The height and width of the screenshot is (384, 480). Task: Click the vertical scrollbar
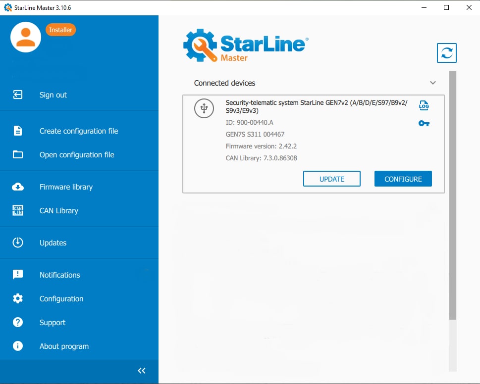pos(452,198)
